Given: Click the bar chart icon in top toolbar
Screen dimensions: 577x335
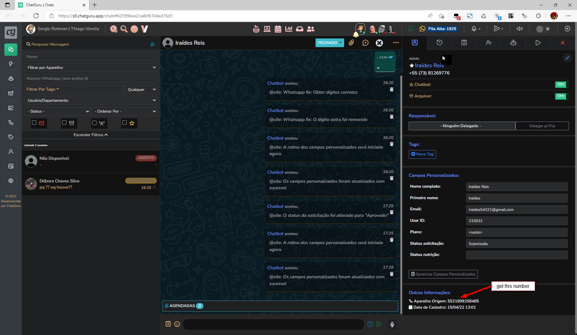Looking at the screenshot, I should coord(289,29).
